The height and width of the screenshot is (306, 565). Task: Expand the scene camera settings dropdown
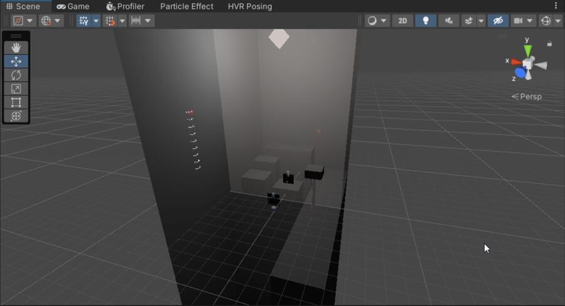point(530,21)
